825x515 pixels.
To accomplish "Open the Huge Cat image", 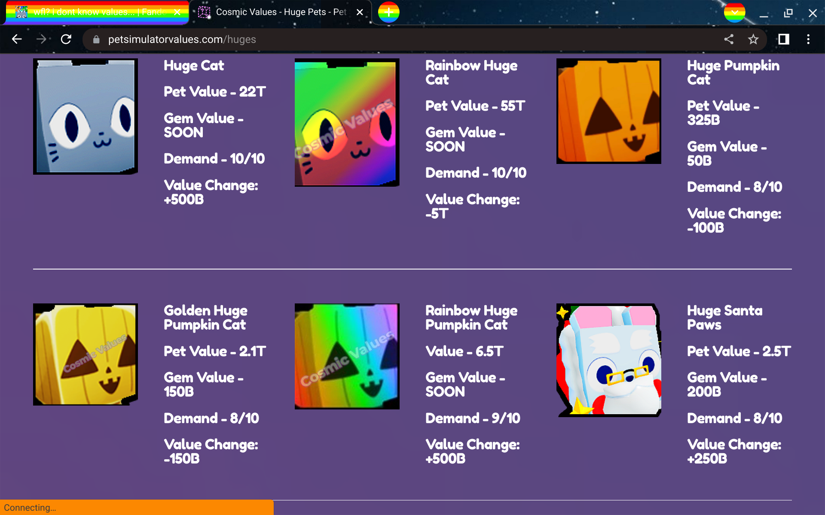I will click(x=86, y=116).
